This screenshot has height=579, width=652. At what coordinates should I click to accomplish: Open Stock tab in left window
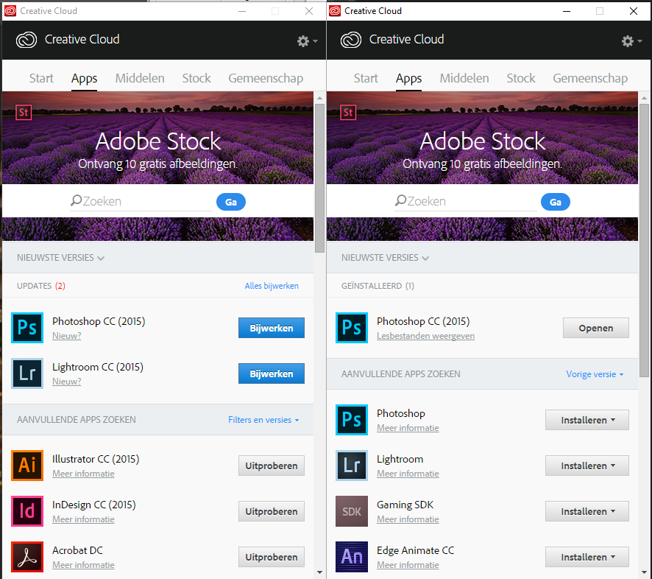click(196, 78)
